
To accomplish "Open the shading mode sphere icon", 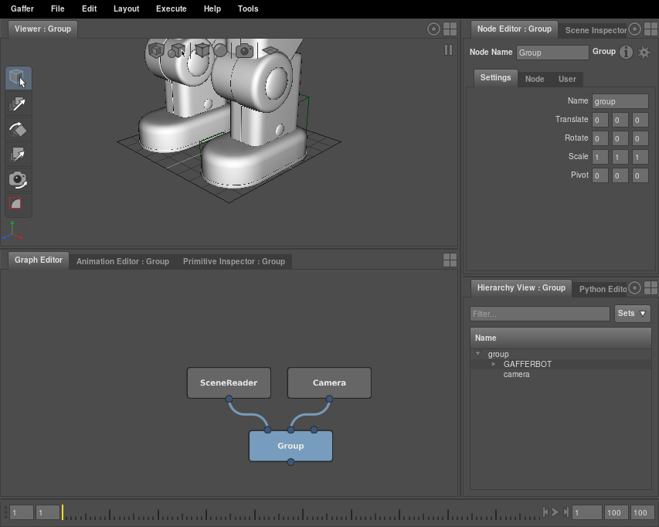I will pyautogui.click(x=221, y=50).
